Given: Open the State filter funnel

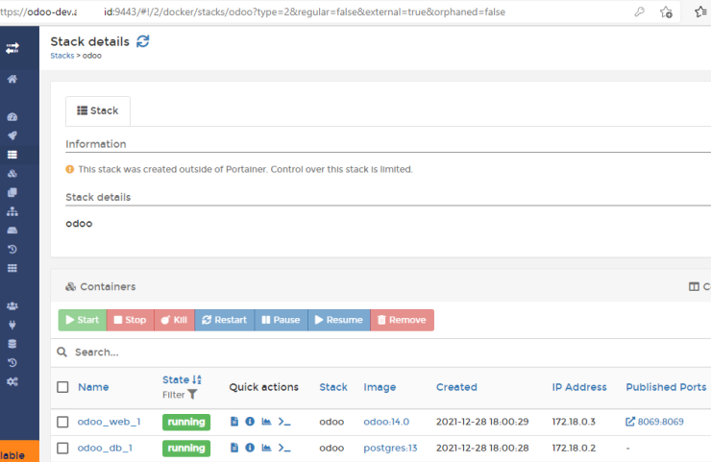Looking at the screenshot, I should pyautogui.click(x=192, y=395).
